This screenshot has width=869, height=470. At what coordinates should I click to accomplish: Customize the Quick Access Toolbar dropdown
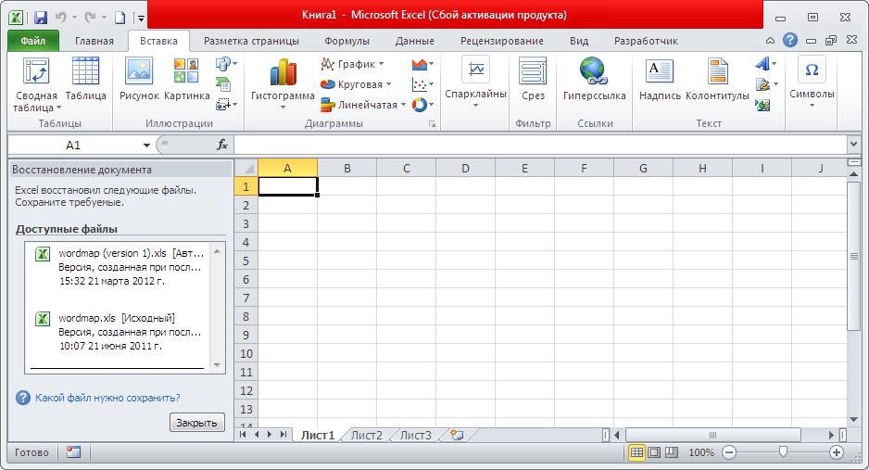coord(142,19)
